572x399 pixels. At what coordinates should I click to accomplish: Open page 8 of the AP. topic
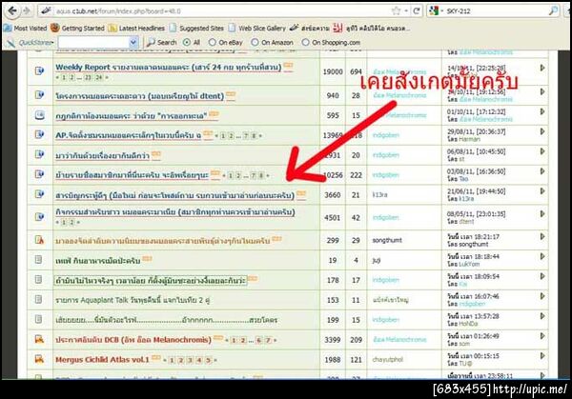coord(254,136)
